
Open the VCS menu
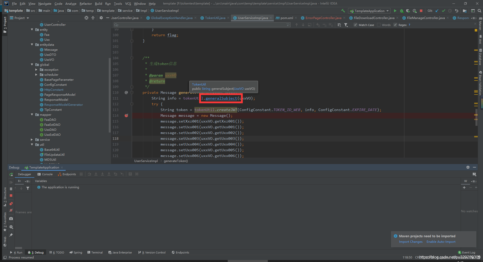point(128,3)
